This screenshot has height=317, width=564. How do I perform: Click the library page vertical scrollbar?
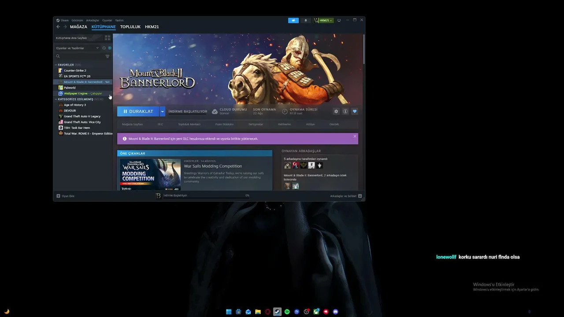[x=364, y=49]
